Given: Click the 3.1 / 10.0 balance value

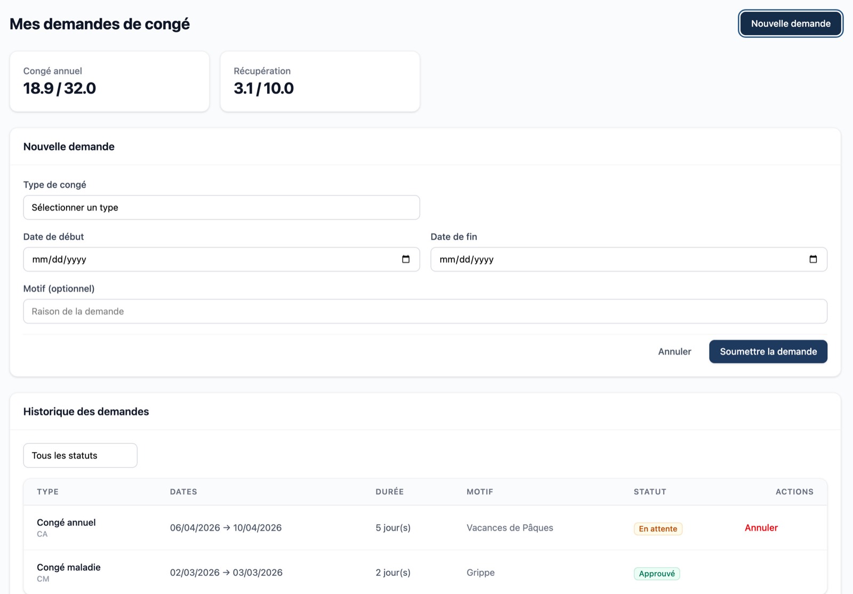Looking at the screenshot, I should coord(264,89).
